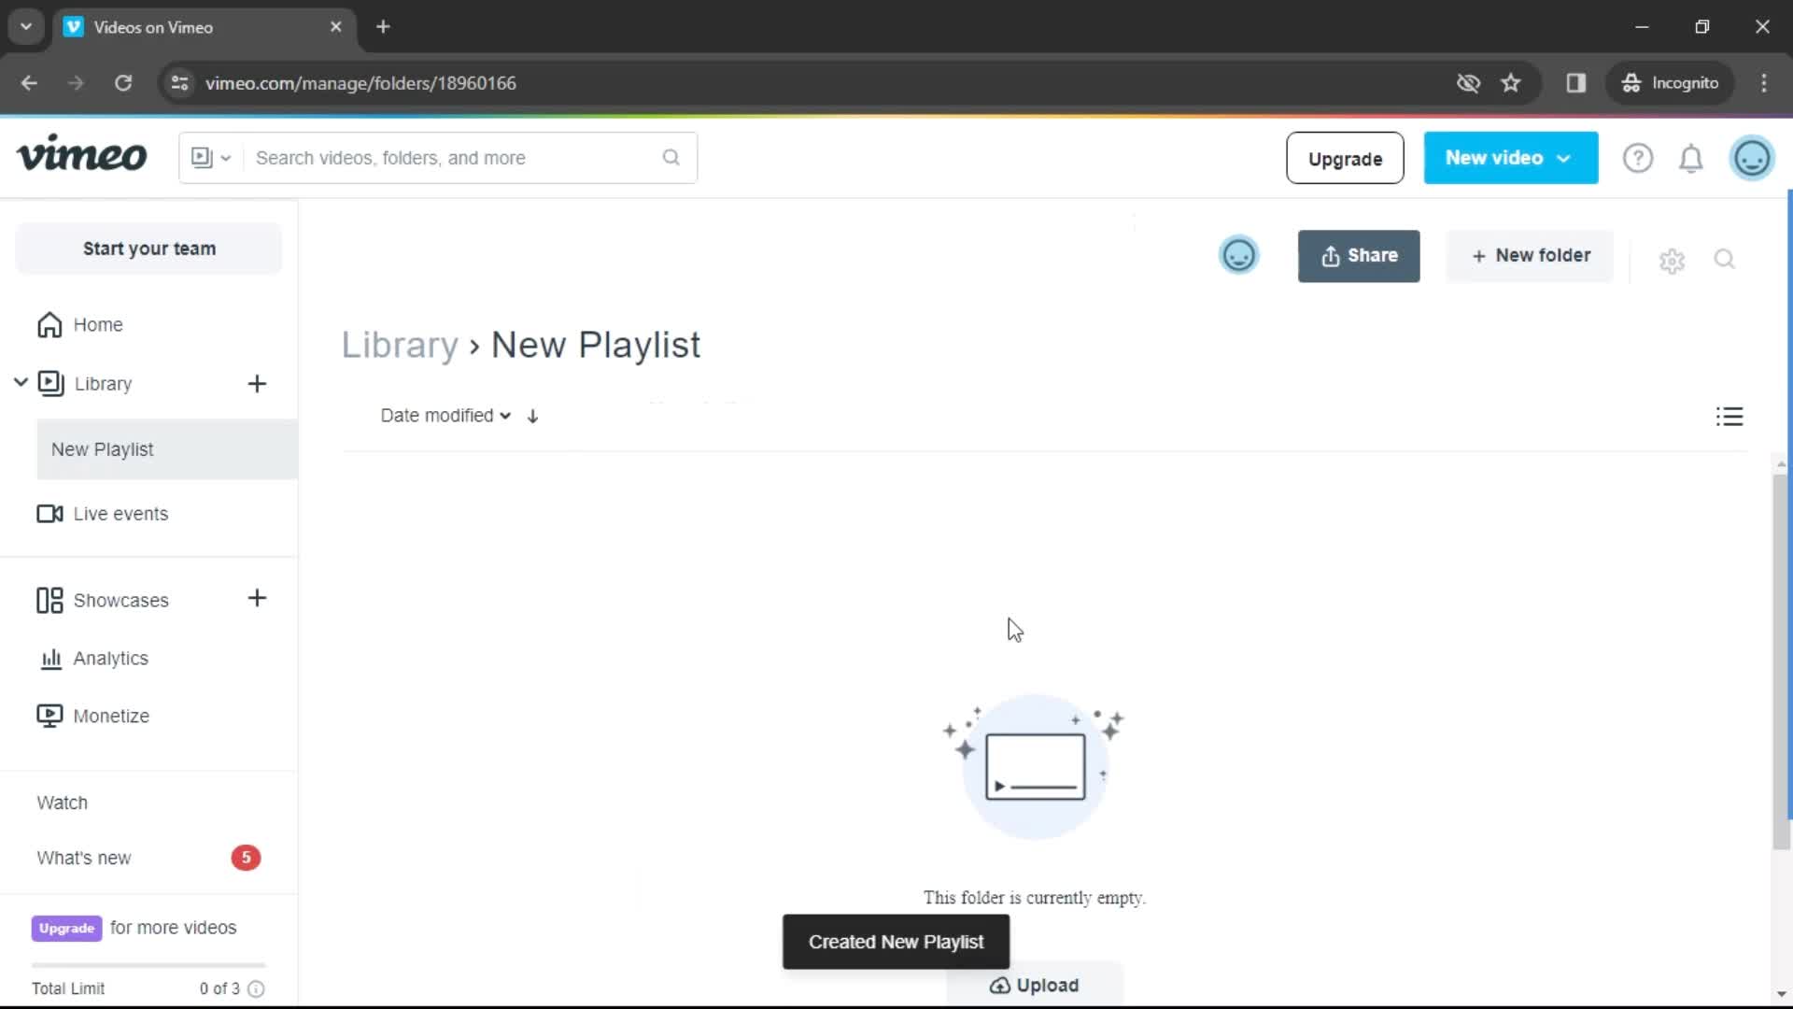Select New Playlist folder in sidebar
The image size is (1793, 1009).
tap(167, 449)
